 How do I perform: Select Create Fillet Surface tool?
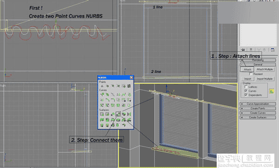124,125
